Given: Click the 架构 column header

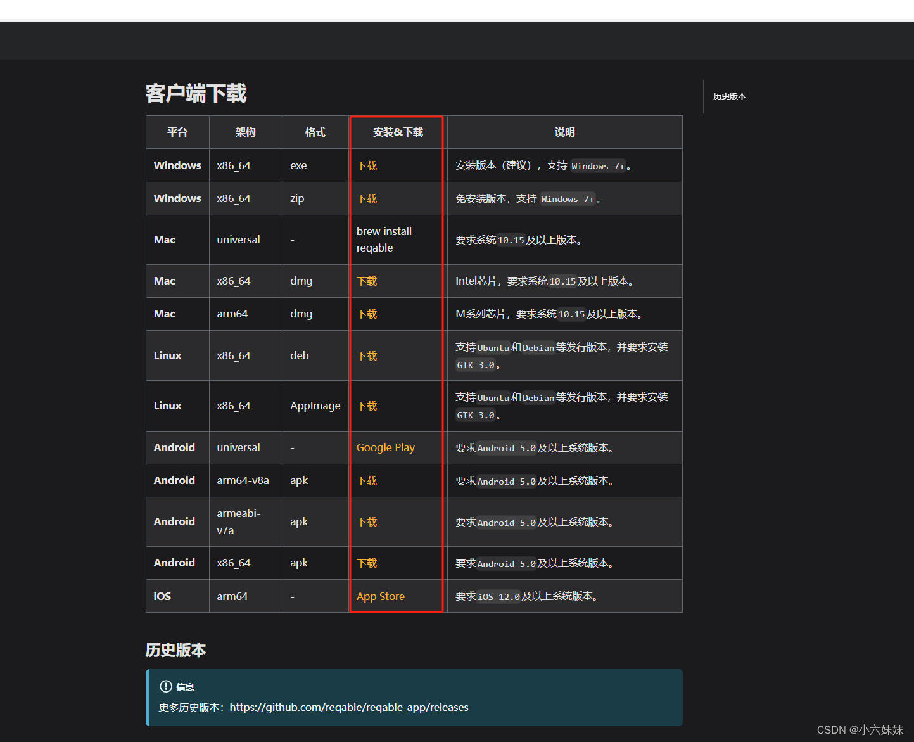Looking at the screenshot, I should 245,132.
